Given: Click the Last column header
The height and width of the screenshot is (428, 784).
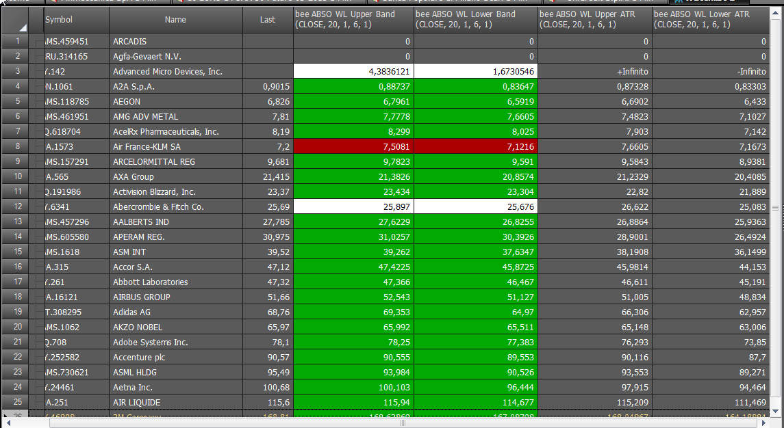Looking at the screenshot, I should pos(268,20).
